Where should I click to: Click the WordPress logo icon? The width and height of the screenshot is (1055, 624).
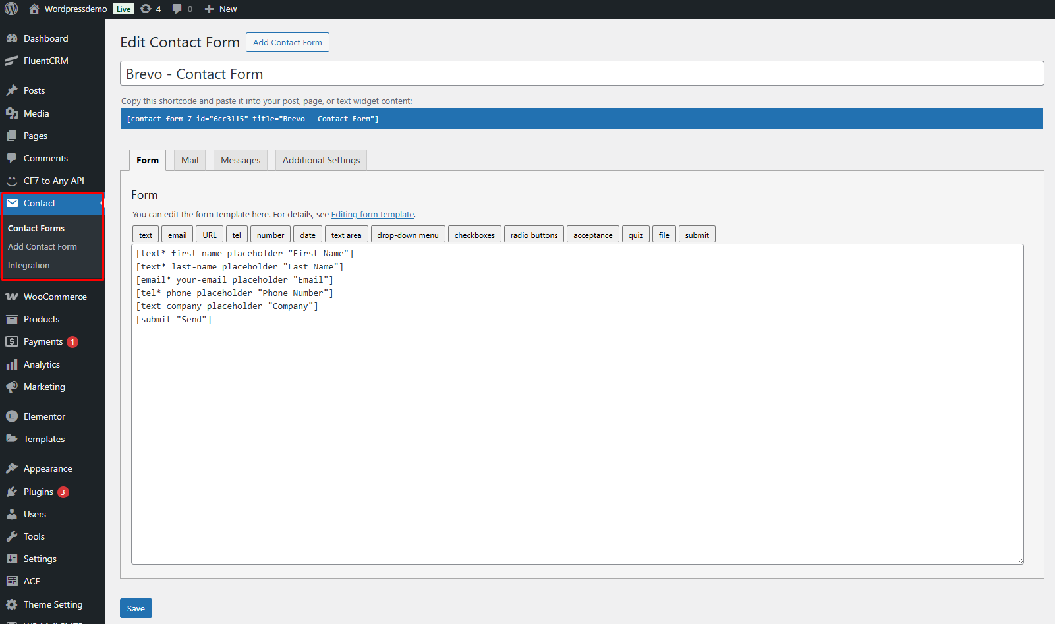[11, 9]
